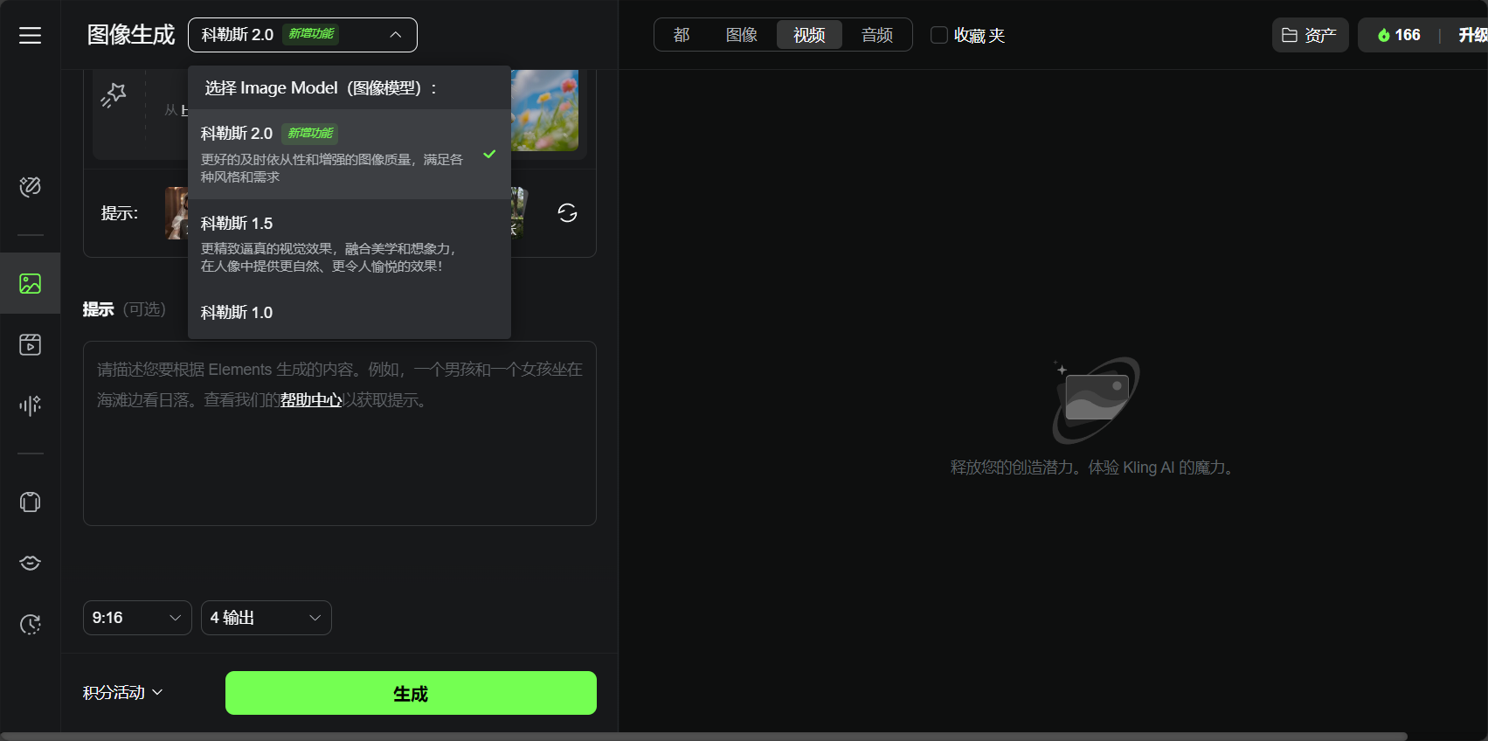Image resolution: width=1488 pixels, height=741 pixels.
Task: Open the 帮助中心 help center link
Action: 311,400
